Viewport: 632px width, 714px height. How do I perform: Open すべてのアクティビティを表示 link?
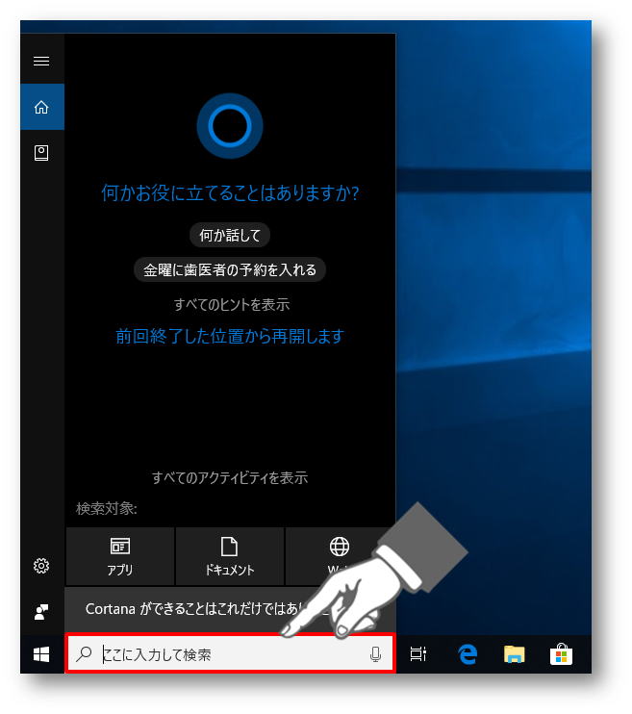(x=230, y=477)
